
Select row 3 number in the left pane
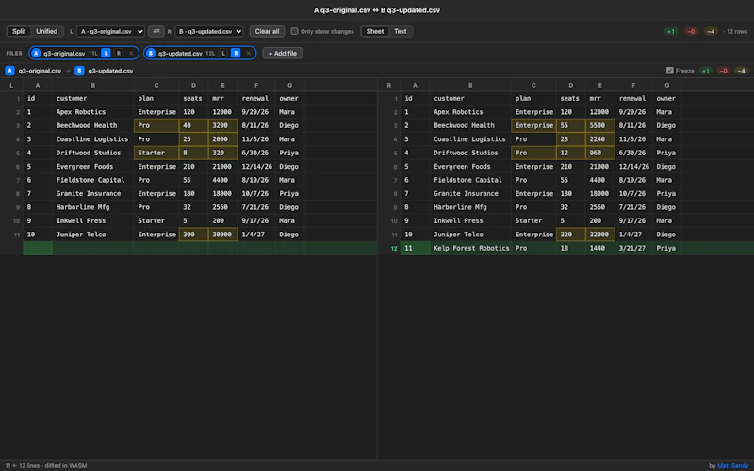(x=18, y=125)
